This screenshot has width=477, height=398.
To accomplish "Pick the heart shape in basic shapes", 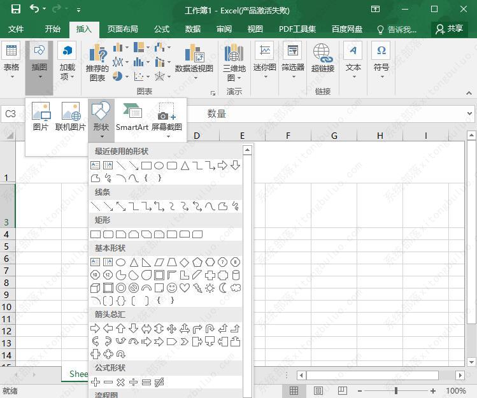I will pos(185,288).
